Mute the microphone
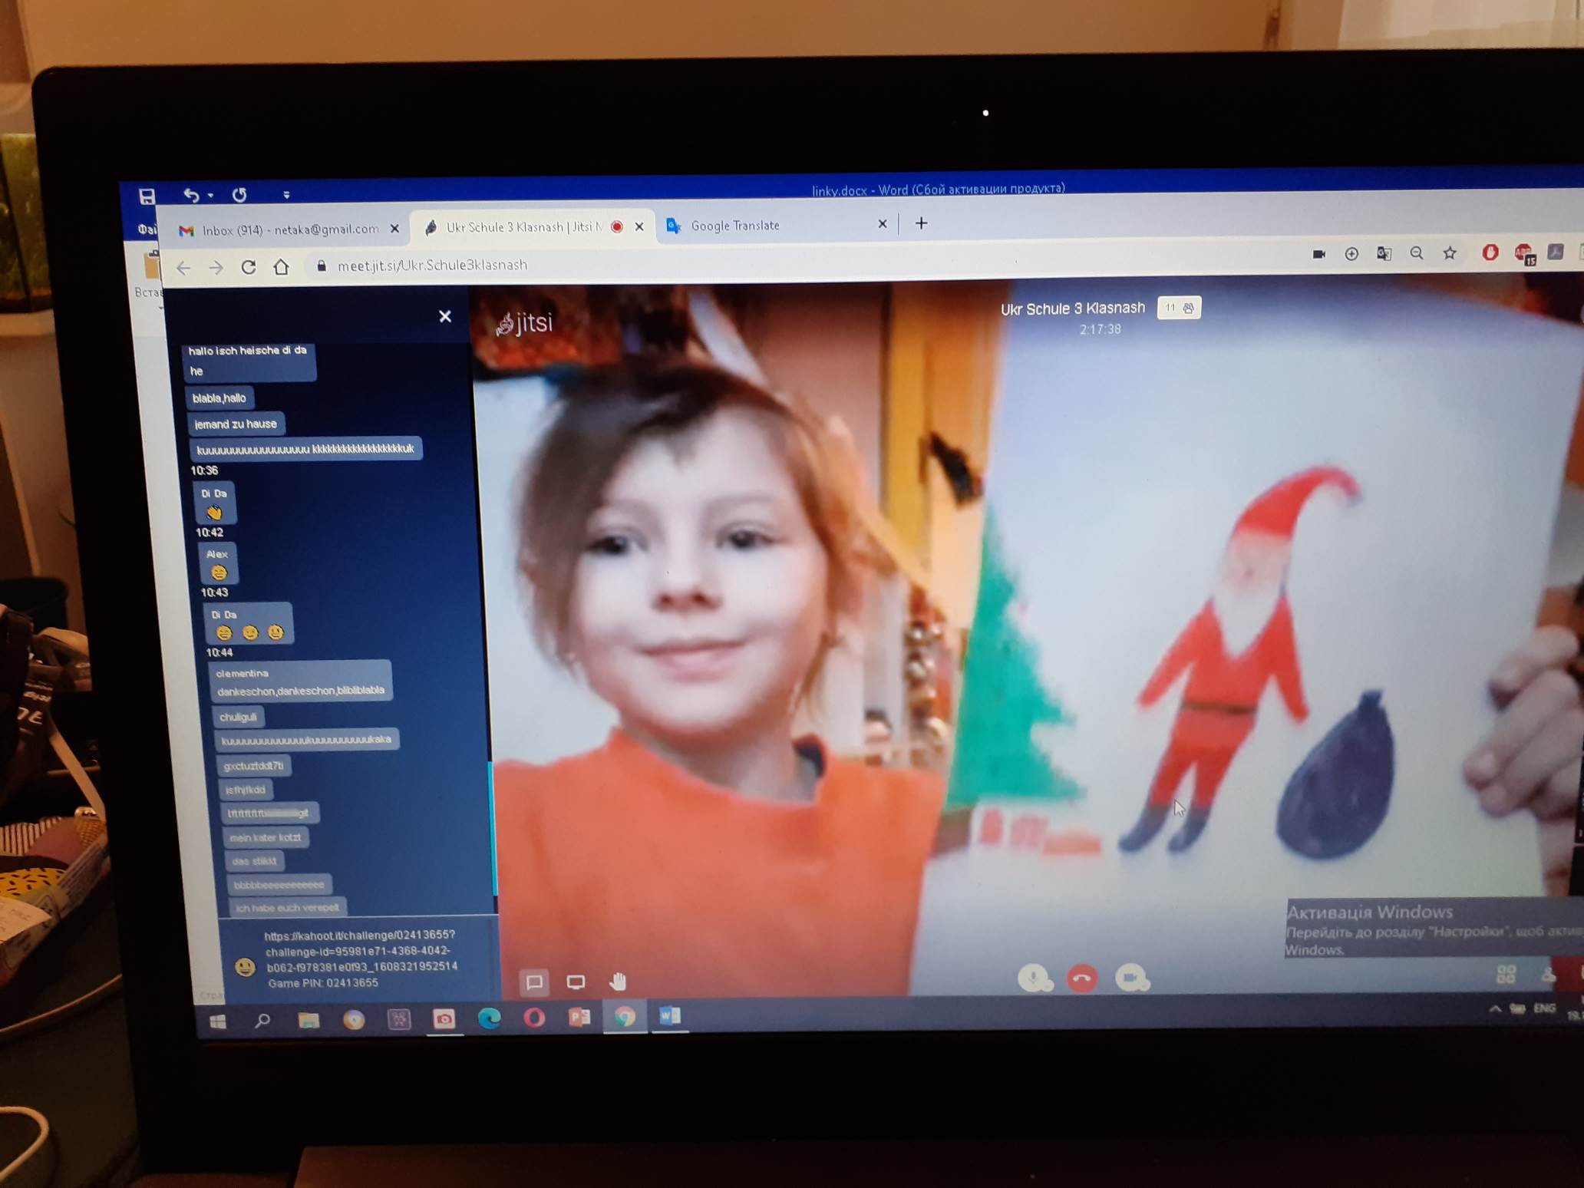1584x1188 pixels. pos(1033,978)
